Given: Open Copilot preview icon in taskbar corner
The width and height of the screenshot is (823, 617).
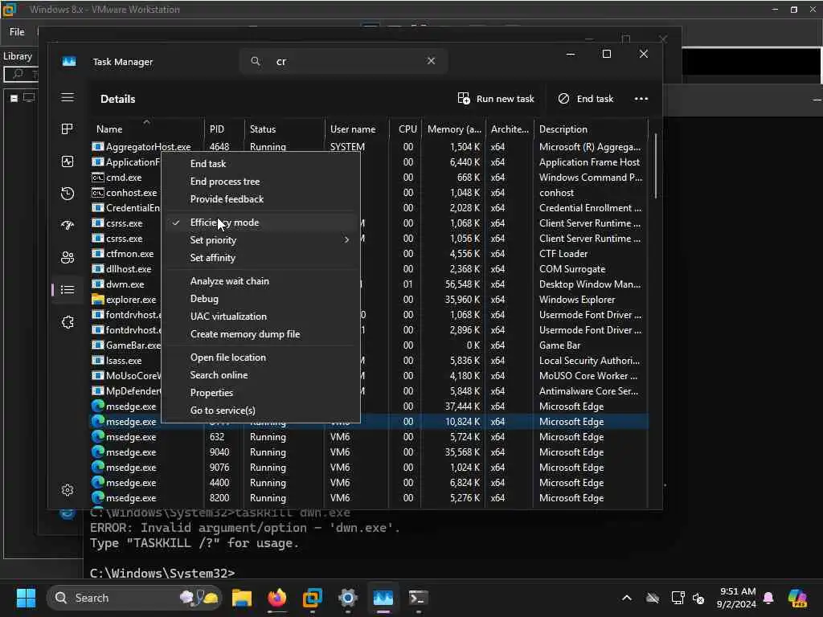Looking at the screenshot, I should click(798, 598).
